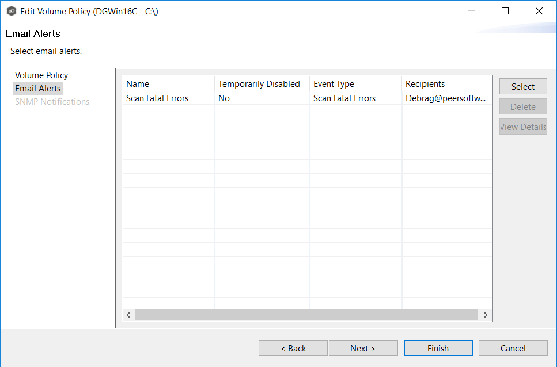Select Email Alerts in the left navigation

pos(38,89)
